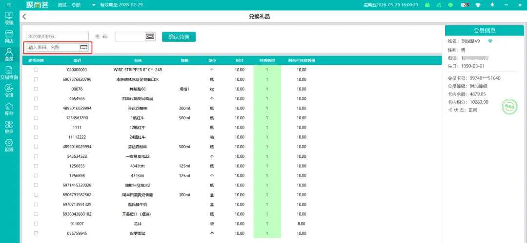This screenshot has height=243, width=527.
Task: Open the 会员 member module
Action: tap(9, 55)
